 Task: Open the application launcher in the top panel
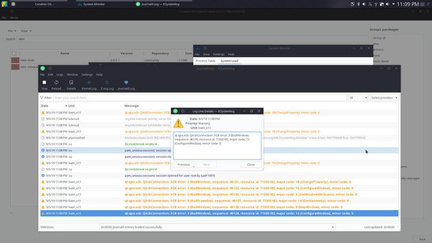(x=4, y=4)
